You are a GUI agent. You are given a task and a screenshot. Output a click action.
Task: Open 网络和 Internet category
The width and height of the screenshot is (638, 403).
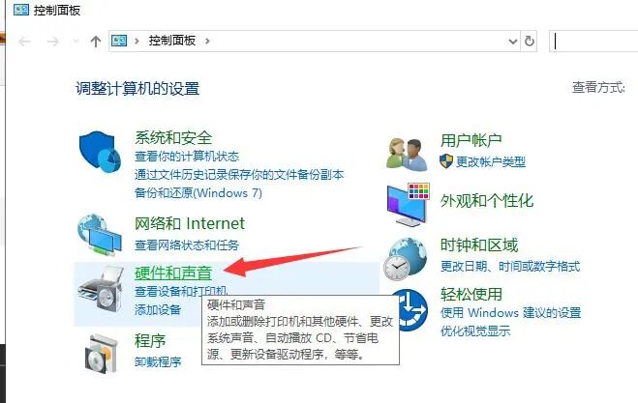[190, 223]
